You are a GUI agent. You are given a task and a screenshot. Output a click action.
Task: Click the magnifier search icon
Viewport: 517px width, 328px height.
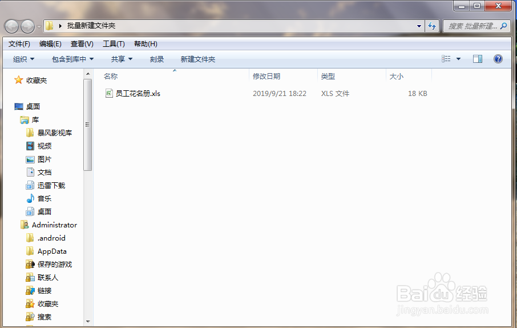click(503, 26)
